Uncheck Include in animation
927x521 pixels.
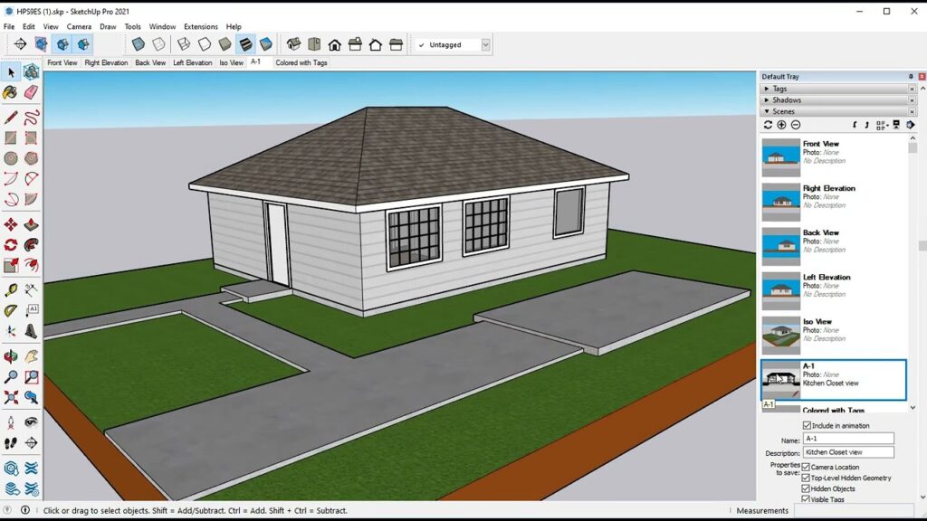pos(807,425)
